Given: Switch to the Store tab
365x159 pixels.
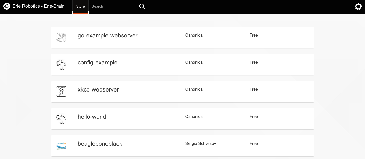Looking at the screenshot, I should pyautogui.click(x=80, y=7).
